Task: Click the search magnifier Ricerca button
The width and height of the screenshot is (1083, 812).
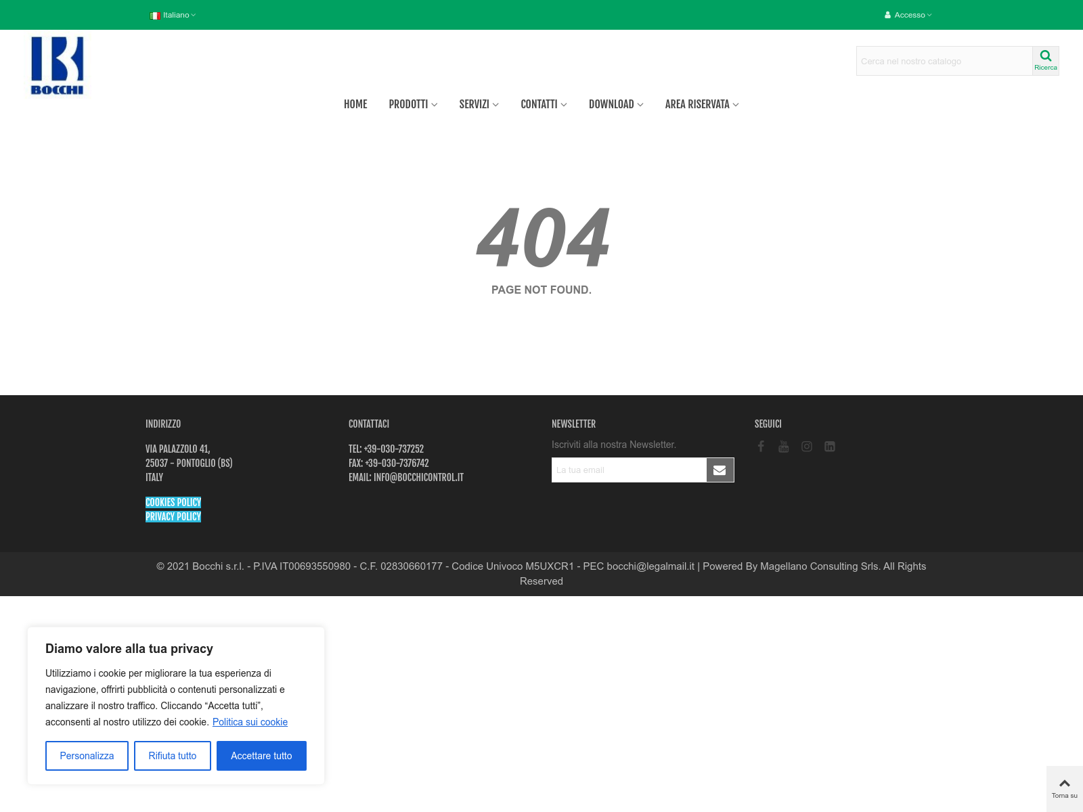Action: [1046, 61]
